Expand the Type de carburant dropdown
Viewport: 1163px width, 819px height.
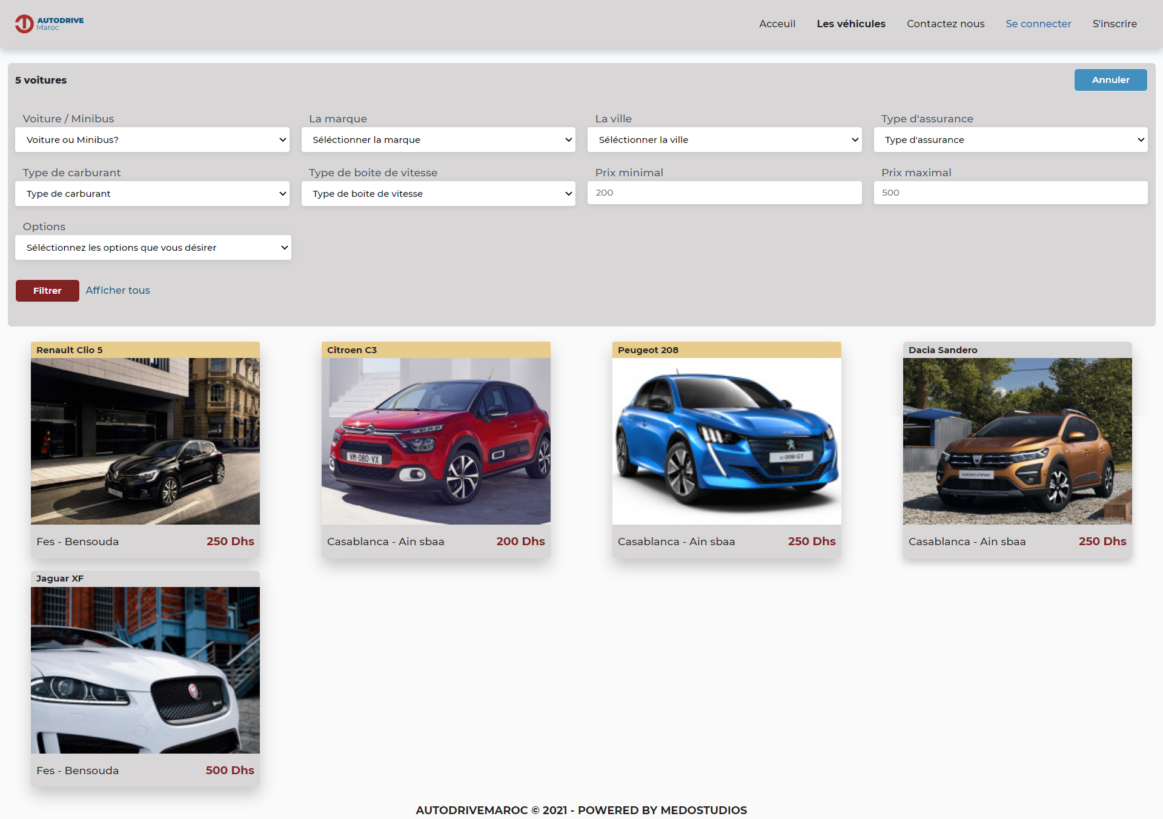[152, 194]
